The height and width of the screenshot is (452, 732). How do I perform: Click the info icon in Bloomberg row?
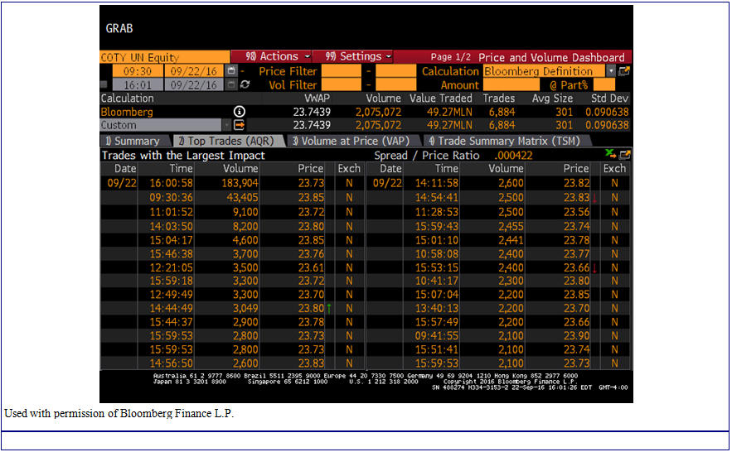click(240, 112)
